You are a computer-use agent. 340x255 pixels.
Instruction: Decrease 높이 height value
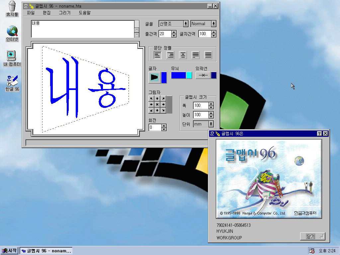(x=211, y=117)
